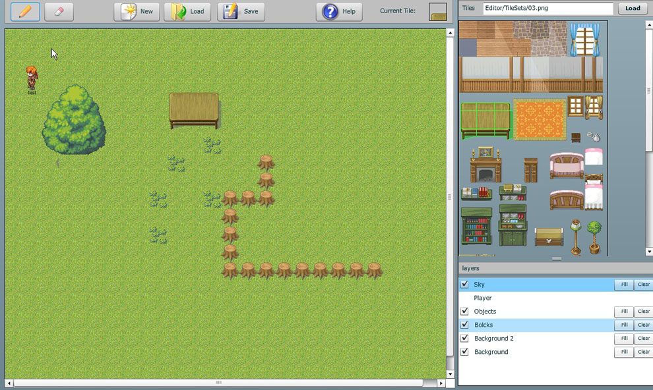Toggle Sky layer visibility checkbox

point(464,285)
